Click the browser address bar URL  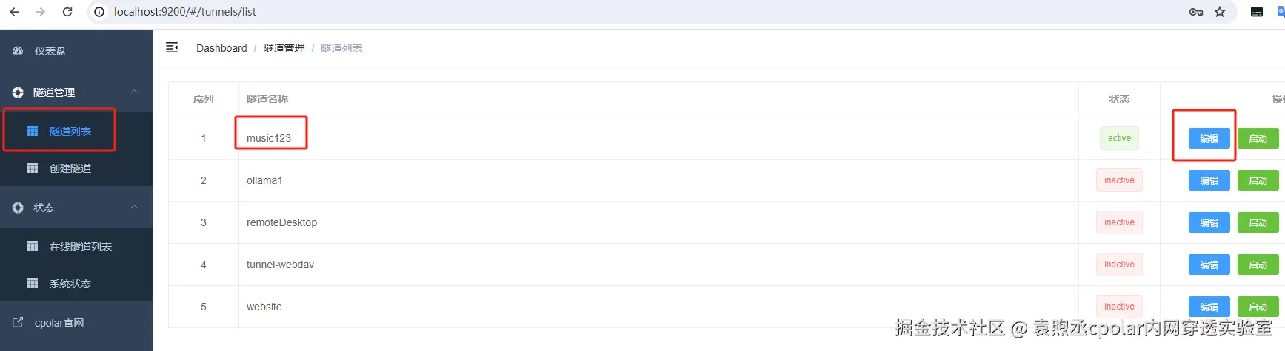click(185, 12)
